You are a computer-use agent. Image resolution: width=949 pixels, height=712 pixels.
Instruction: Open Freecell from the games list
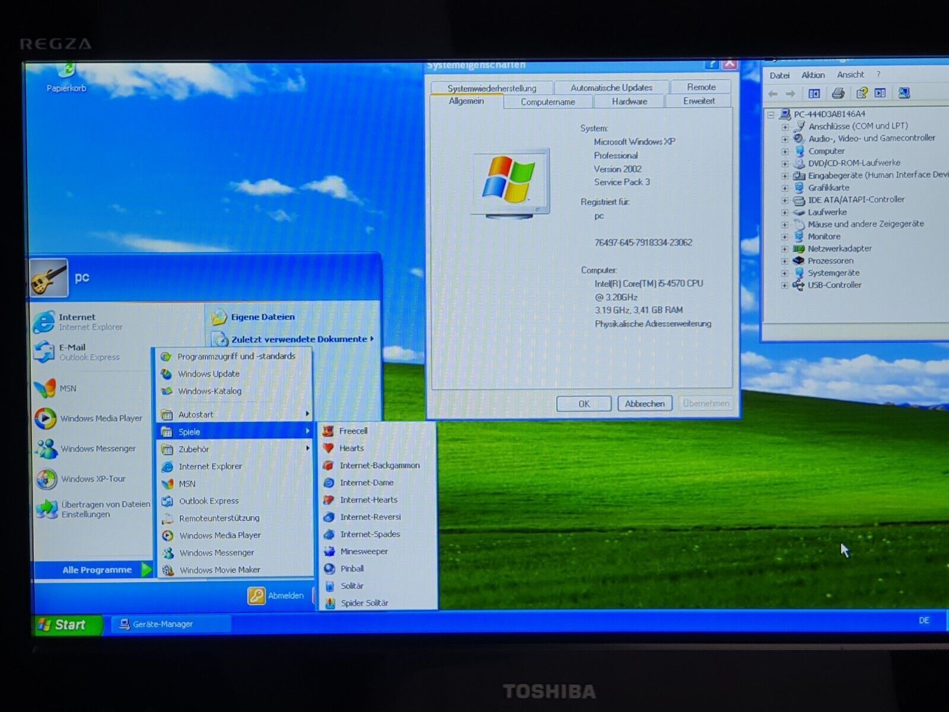[x=353, y=431]
